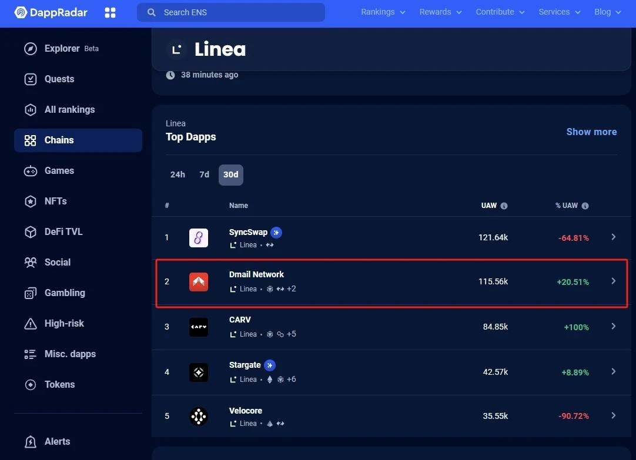Screen dimensions: 636x460
Task: Select the Social sidebar icon
Action: pyautogui.click(x=31, y=262)
